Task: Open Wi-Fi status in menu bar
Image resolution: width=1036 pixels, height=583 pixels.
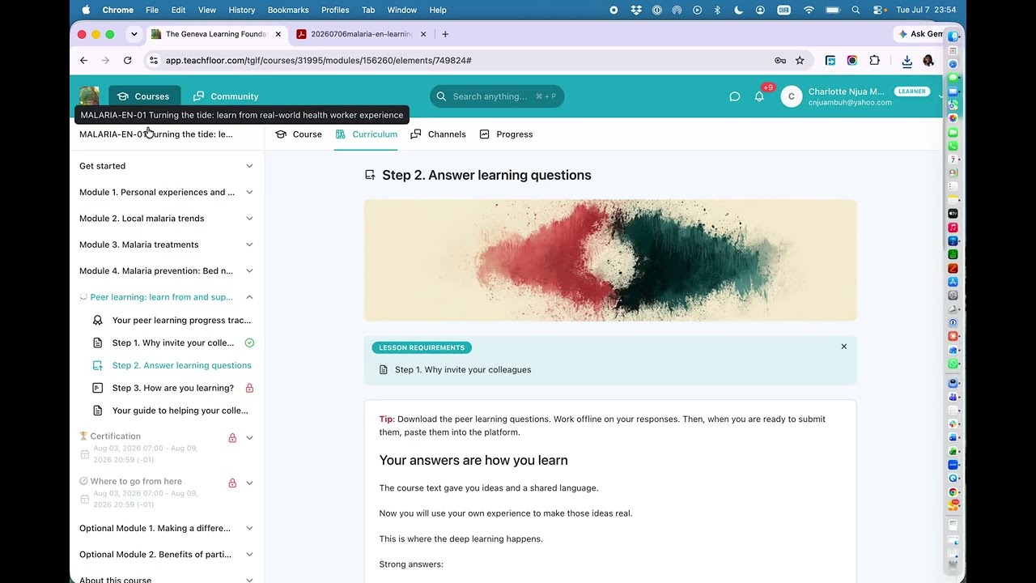Action: [x=809, y=10]
